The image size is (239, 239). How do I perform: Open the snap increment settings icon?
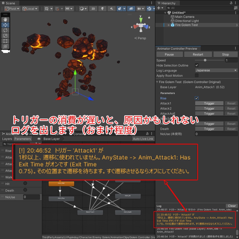tap(67, 9)
